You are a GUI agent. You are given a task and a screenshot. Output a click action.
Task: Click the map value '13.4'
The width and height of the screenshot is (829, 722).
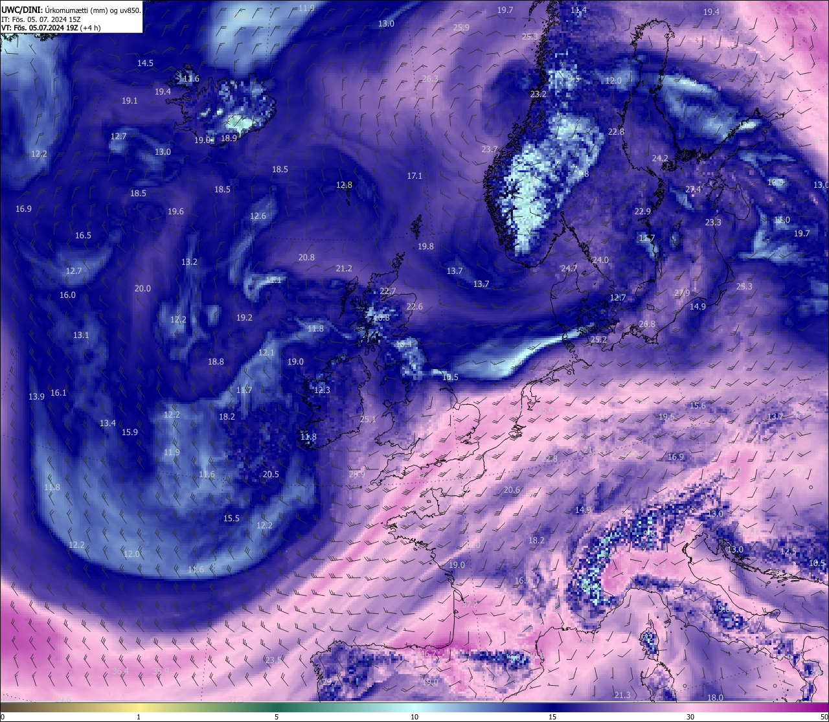click(108, 423)
